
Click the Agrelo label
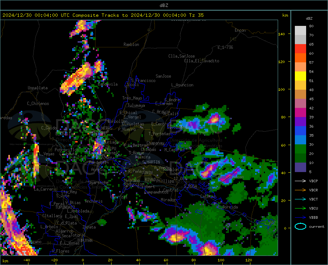98,169
